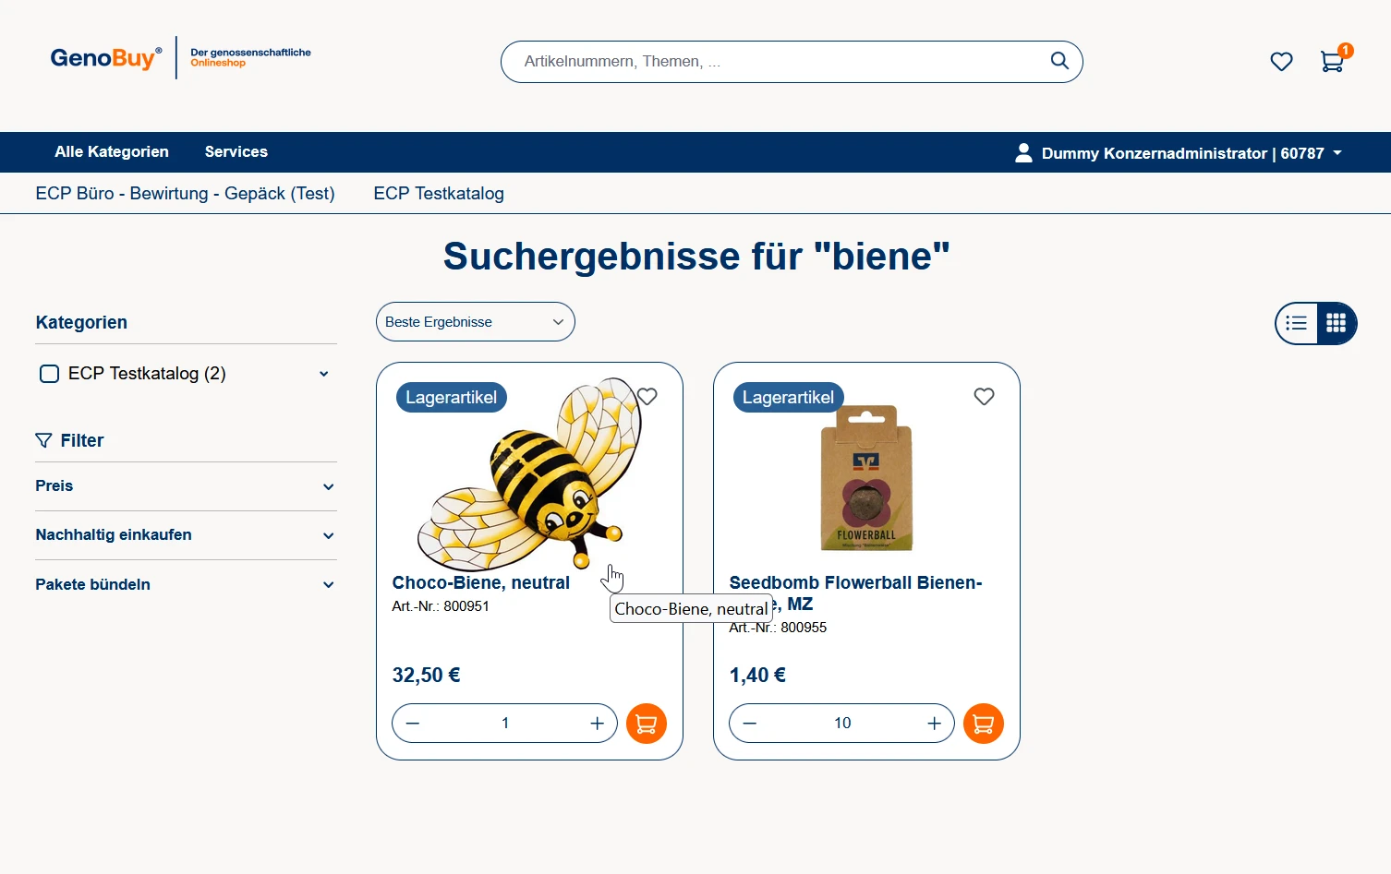Open the Services menu
The image size is (1391, 874).
(236, 152)
